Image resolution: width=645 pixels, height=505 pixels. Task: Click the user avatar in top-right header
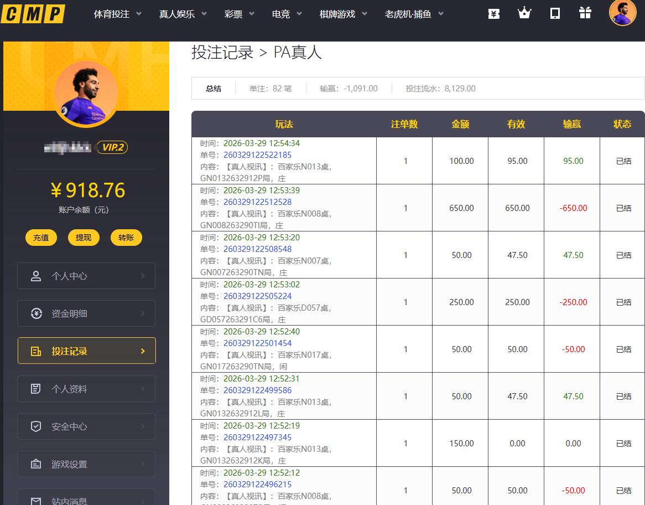pyautogui.click(x=622, y=13)
